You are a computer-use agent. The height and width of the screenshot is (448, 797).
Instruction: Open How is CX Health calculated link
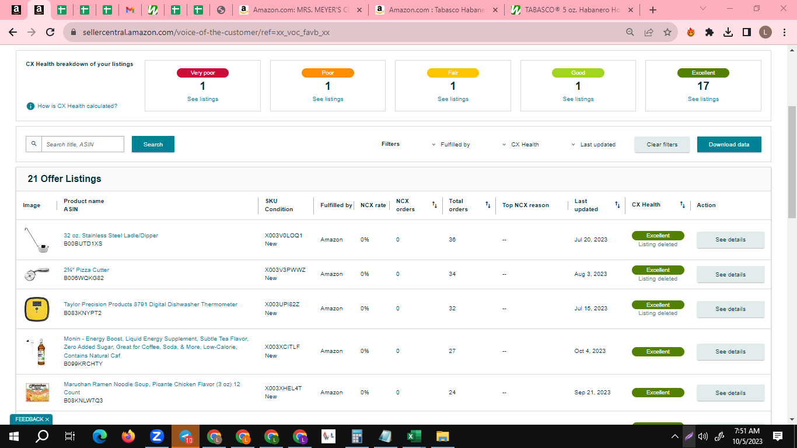pyautogui.click(x=78, y=106)
